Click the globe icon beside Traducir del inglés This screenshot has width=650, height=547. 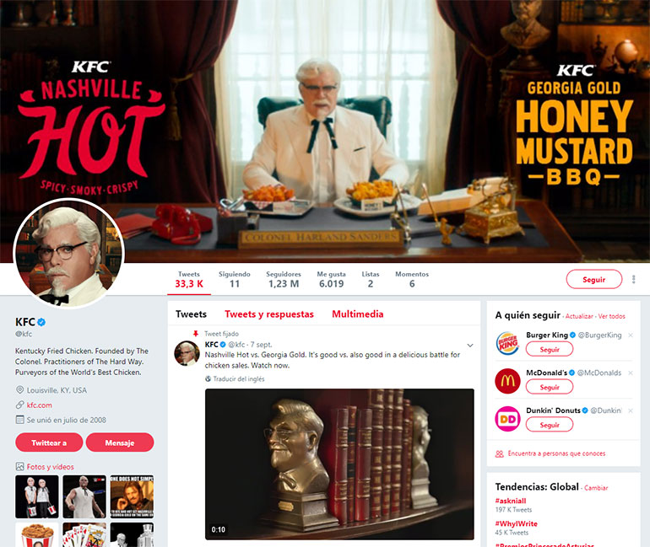[209, 378]
